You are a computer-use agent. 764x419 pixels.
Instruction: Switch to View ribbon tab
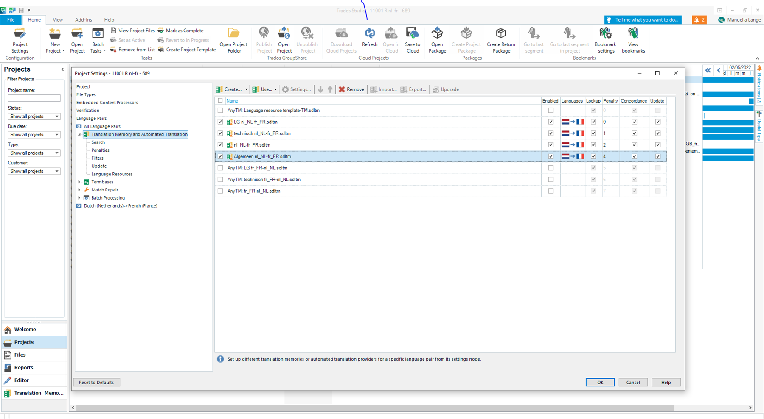coord(58,20)
